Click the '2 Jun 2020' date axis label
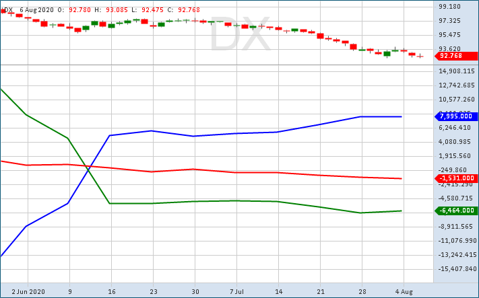 (28, 291)
